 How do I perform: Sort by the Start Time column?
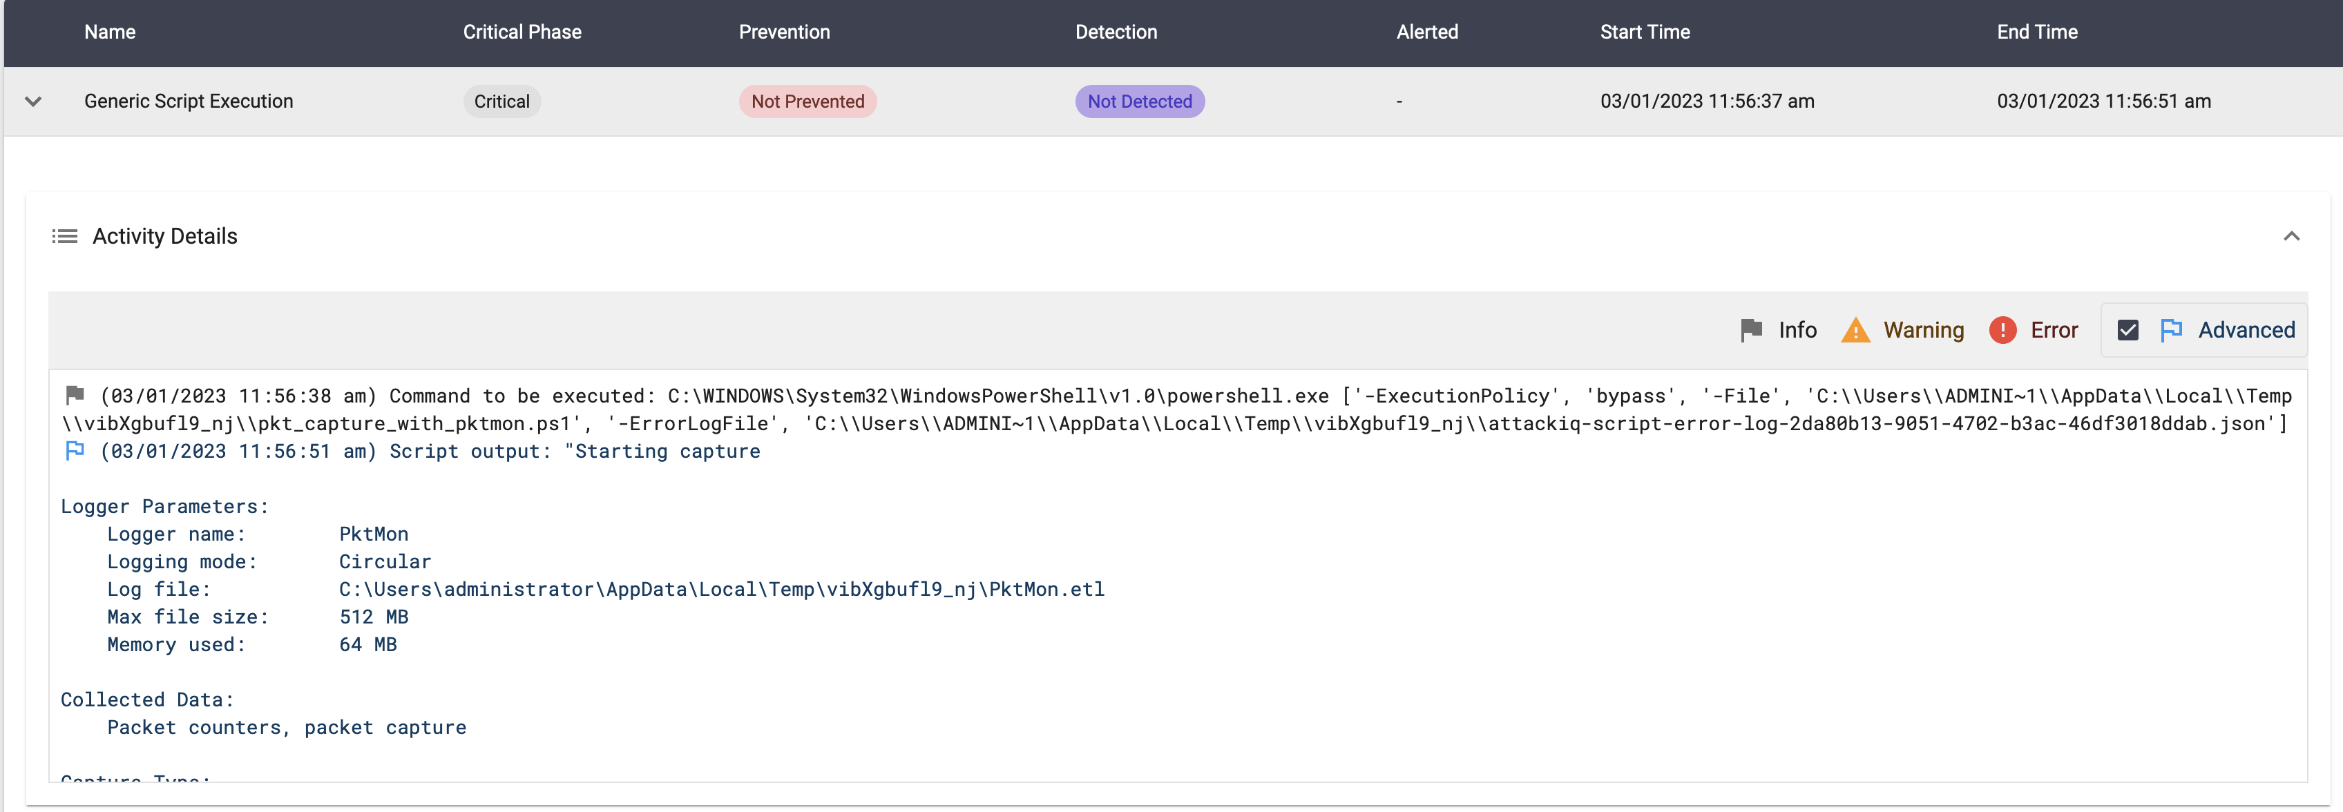point(1645,32)
